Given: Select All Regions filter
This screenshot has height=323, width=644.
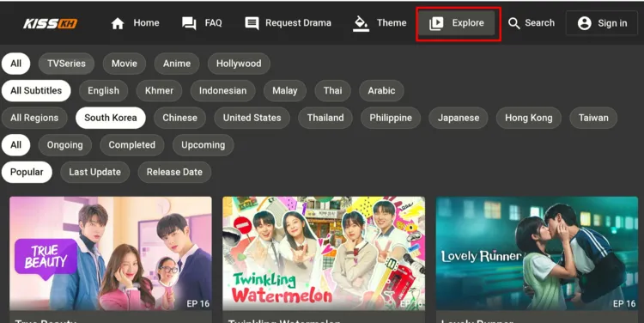Looking at the screenshot, I should [34, 118].
